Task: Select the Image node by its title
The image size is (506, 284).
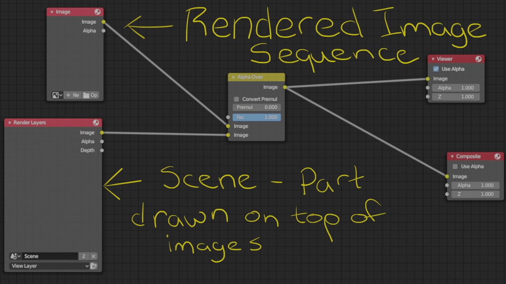Action: point(63,12)
